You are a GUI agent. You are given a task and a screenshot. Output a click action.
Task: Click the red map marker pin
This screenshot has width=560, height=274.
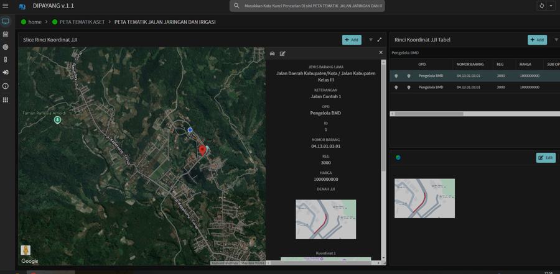click(x=202, y=150)
